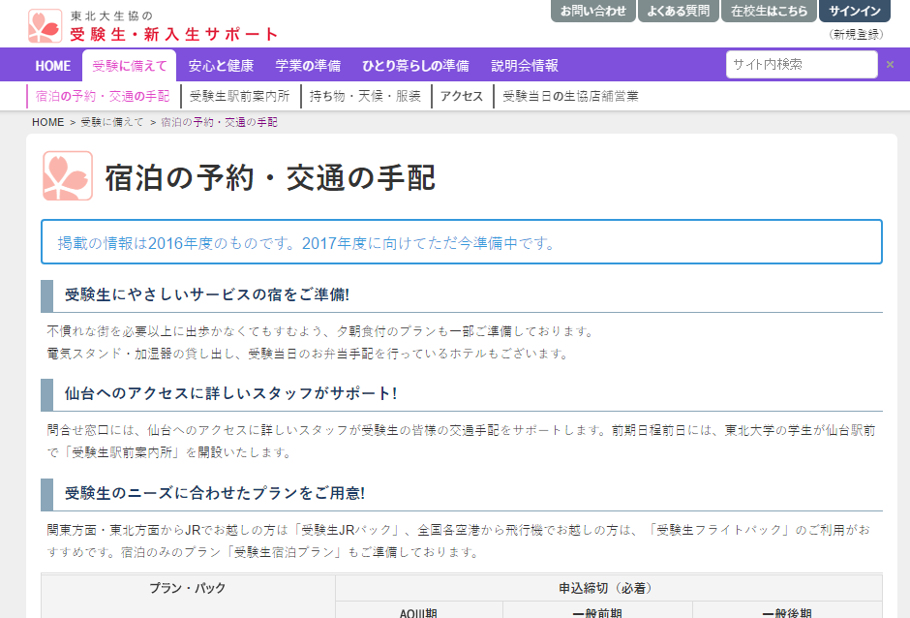This screenshot has width=910, height=618.
Task: Click the サイト内検索 search field
Action: [802, 65]
